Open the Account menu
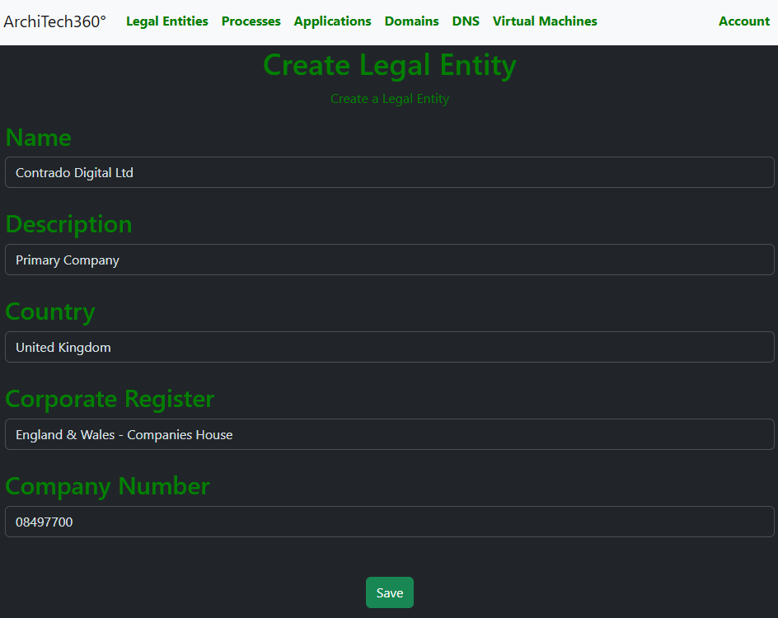The height and width of the screenshot is (618, 778). point(743,21)
